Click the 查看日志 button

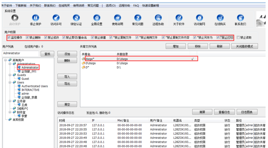[x=224, y=112]
